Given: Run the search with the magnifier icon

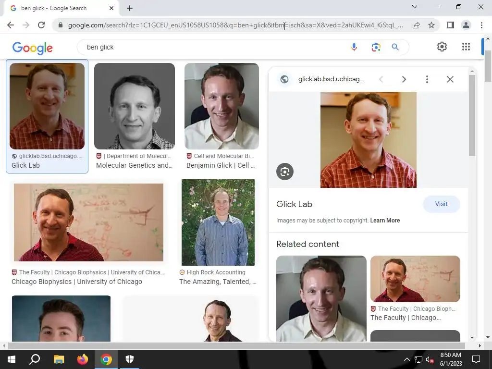Looking at the screenshot, I should pyautogui.click(x=395, y=47).
